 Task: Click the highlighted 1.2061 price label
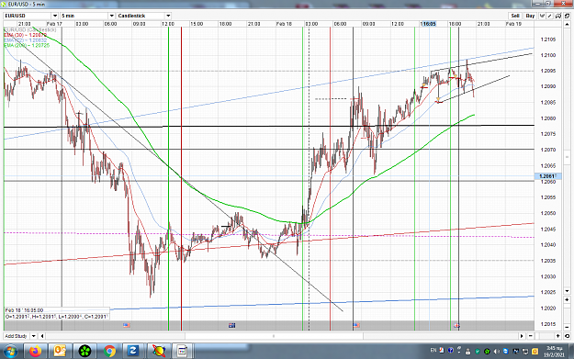pyautogui.click(x=547, y=176)
